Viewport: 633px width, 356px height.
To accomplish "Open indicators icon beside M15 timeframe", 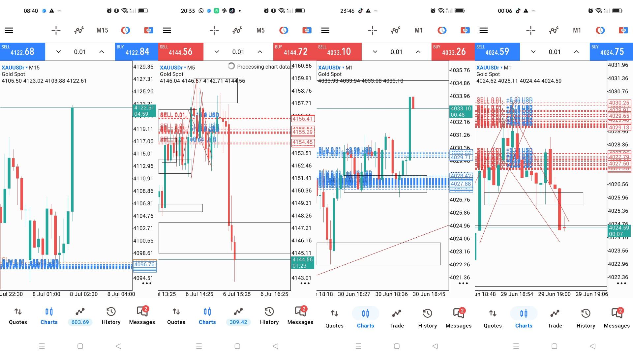I will pos(79,30).
